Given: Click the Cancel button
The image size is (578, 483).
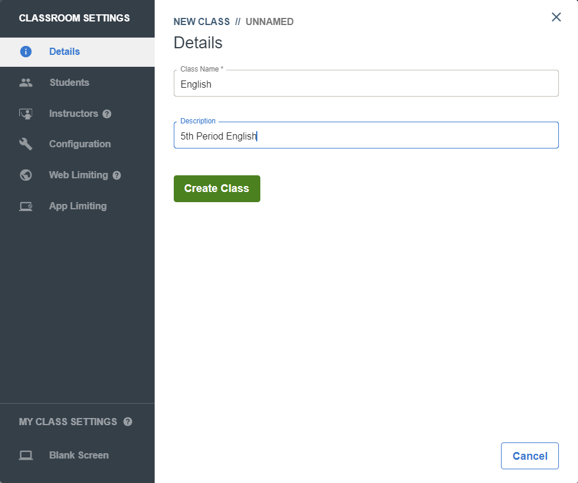Looking at the screenshot, I should point(530,456).
